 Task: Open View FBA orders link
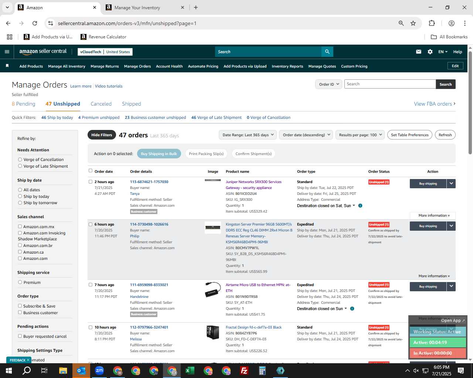click(435, 104)
